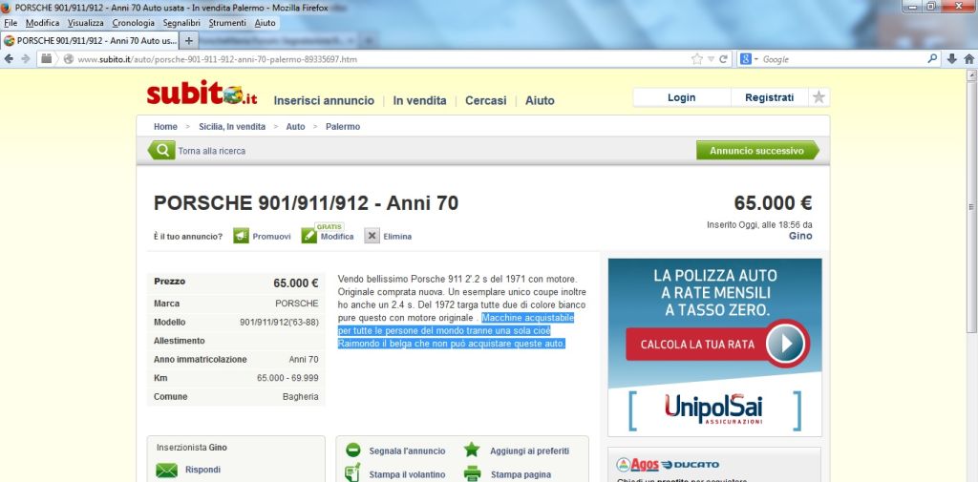Viewport: 978px width, 482px height.
Task: Click the site identity globe icon in address bar
Action: point(69,59)
